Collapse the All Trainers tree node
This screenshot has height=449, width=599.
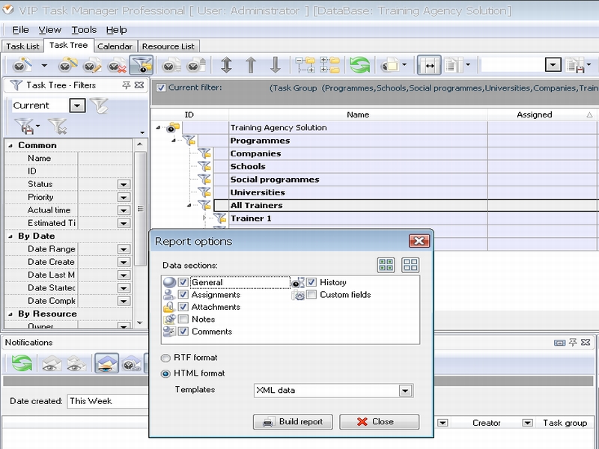(x=190, y=205)
